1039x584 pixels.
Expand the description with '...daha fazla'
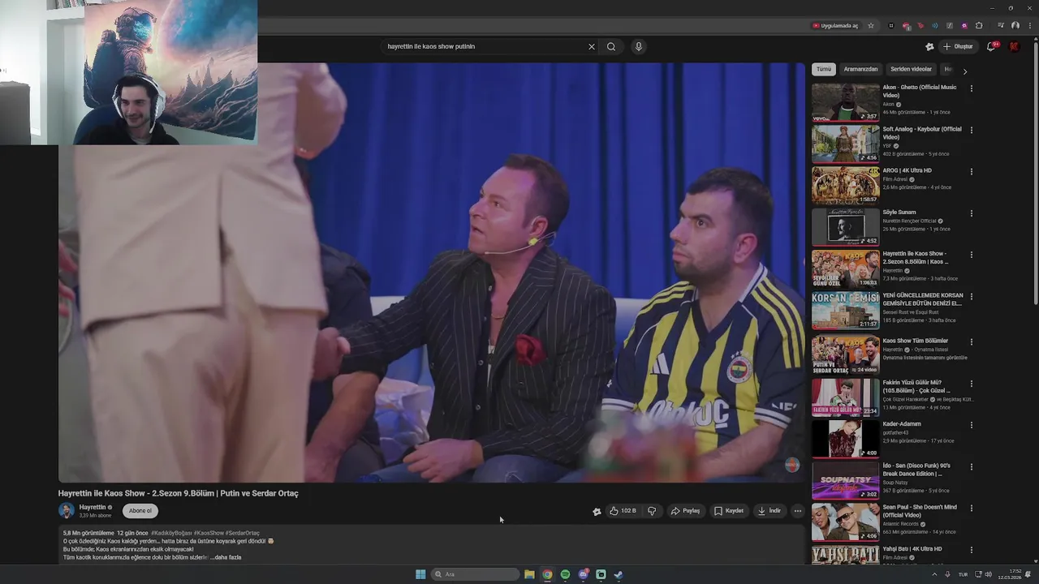coord(226,557)
